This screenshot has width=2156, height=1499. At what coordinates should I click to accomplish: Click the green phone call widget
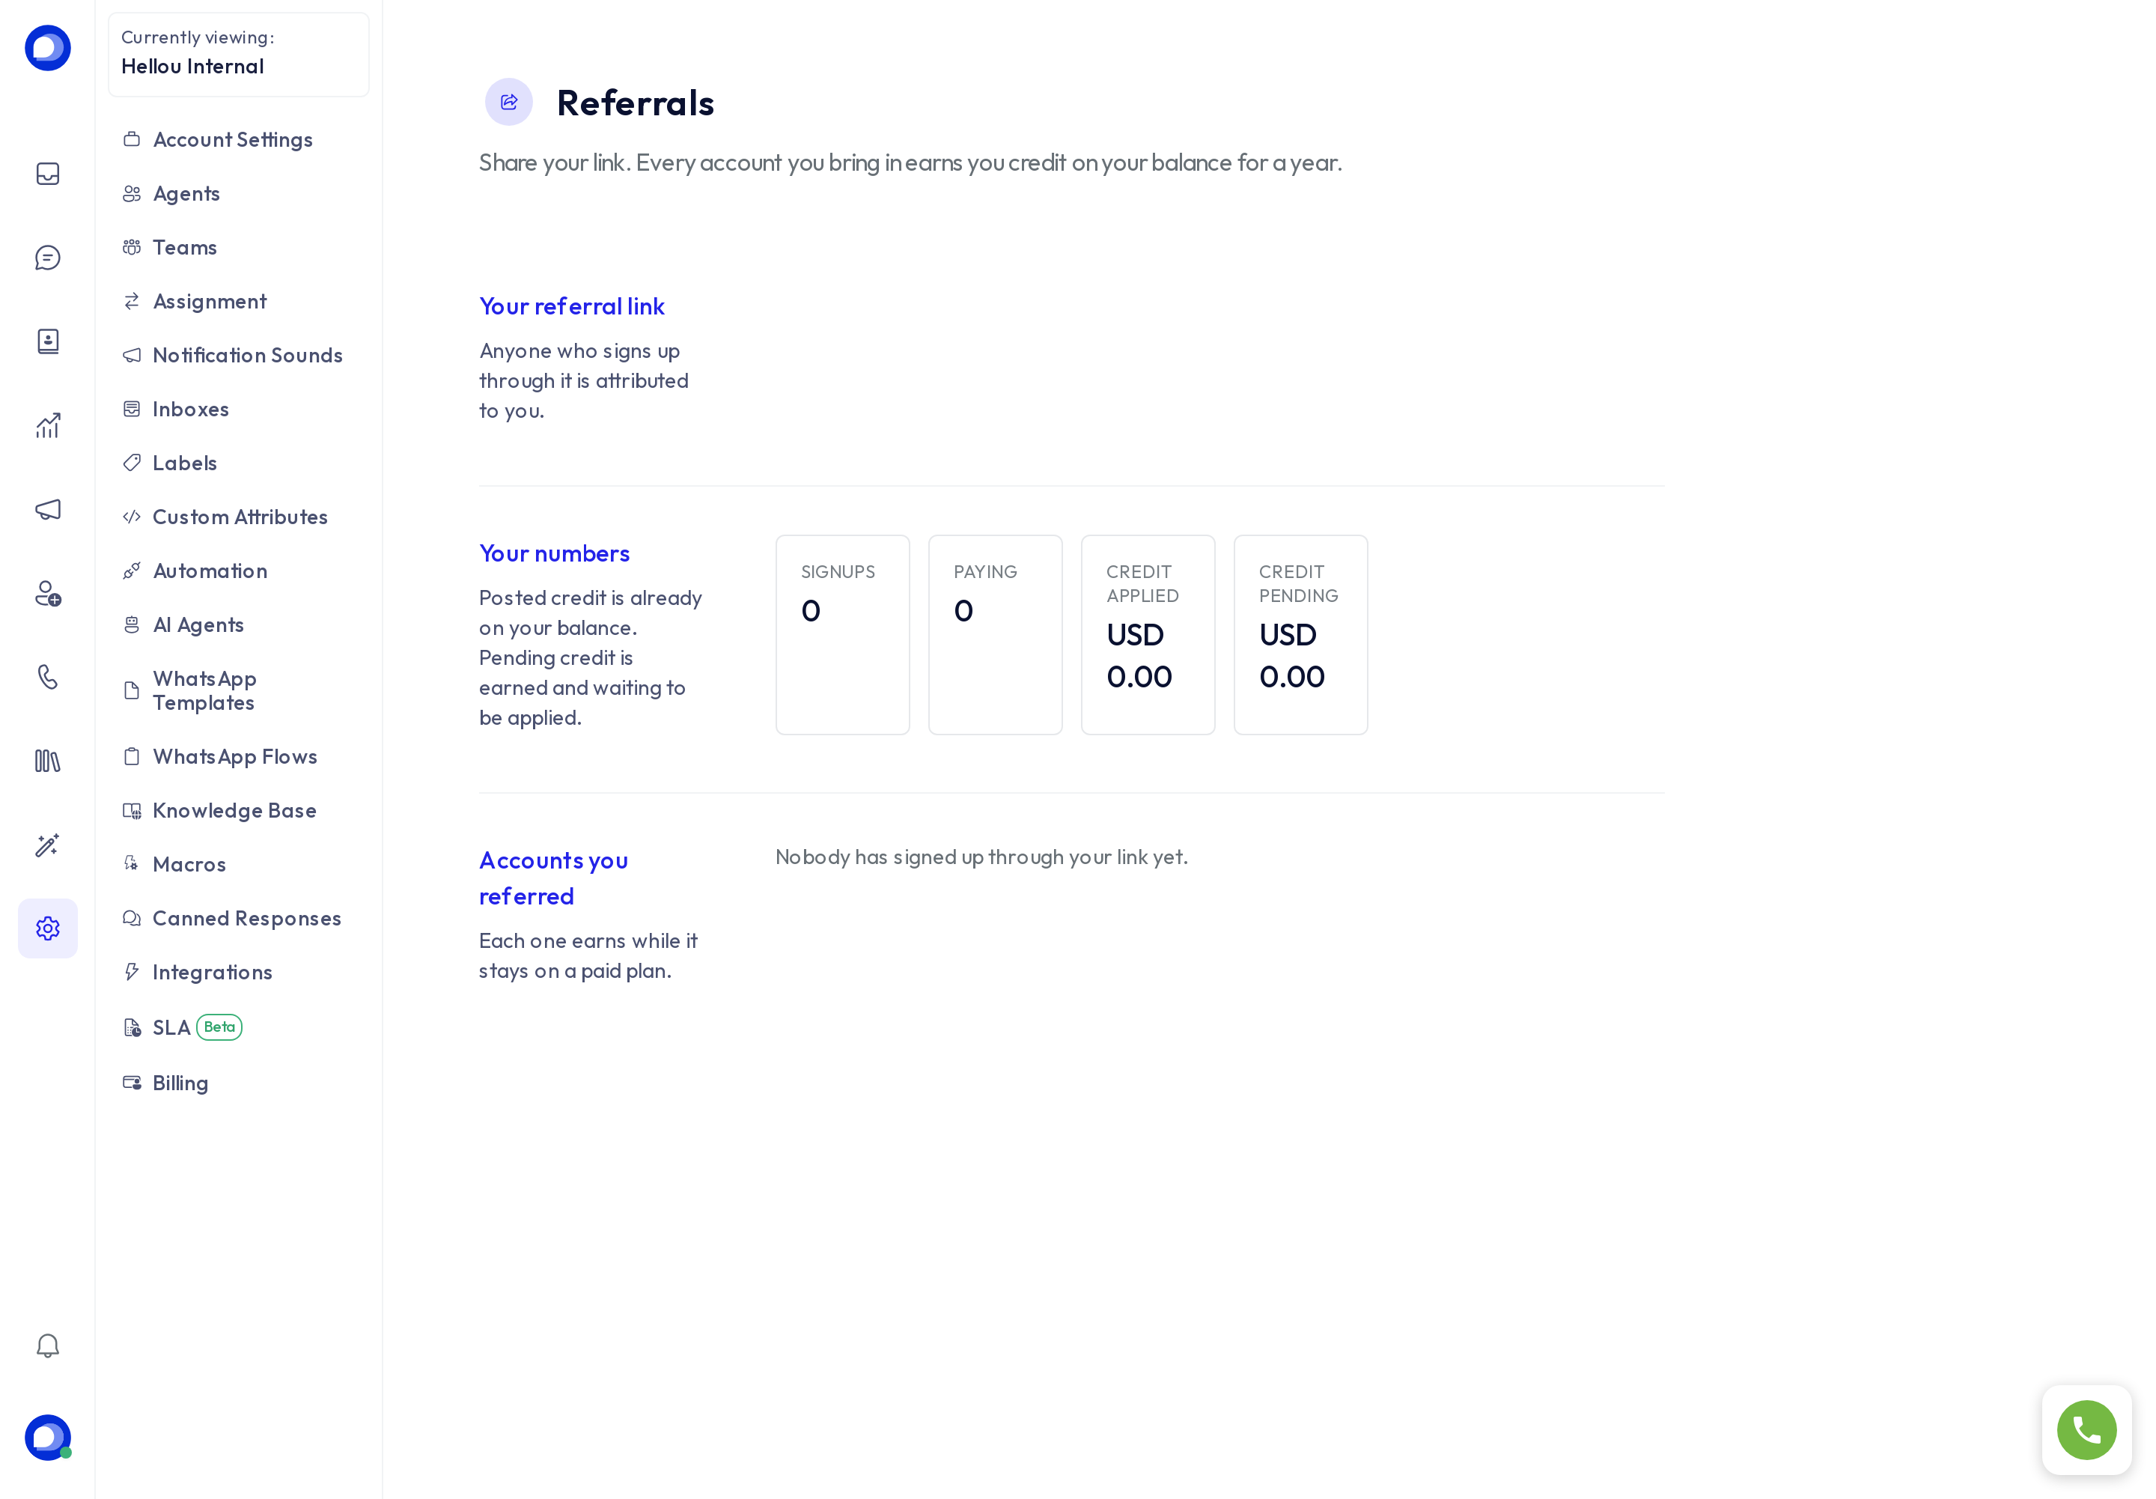(2086, 1429)
